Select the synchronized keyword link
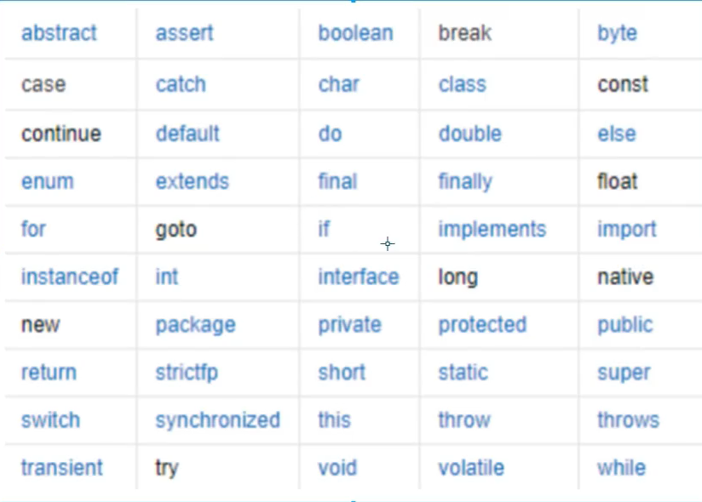The height and width of the screenshot is (502, 702). tap(217, 421)
